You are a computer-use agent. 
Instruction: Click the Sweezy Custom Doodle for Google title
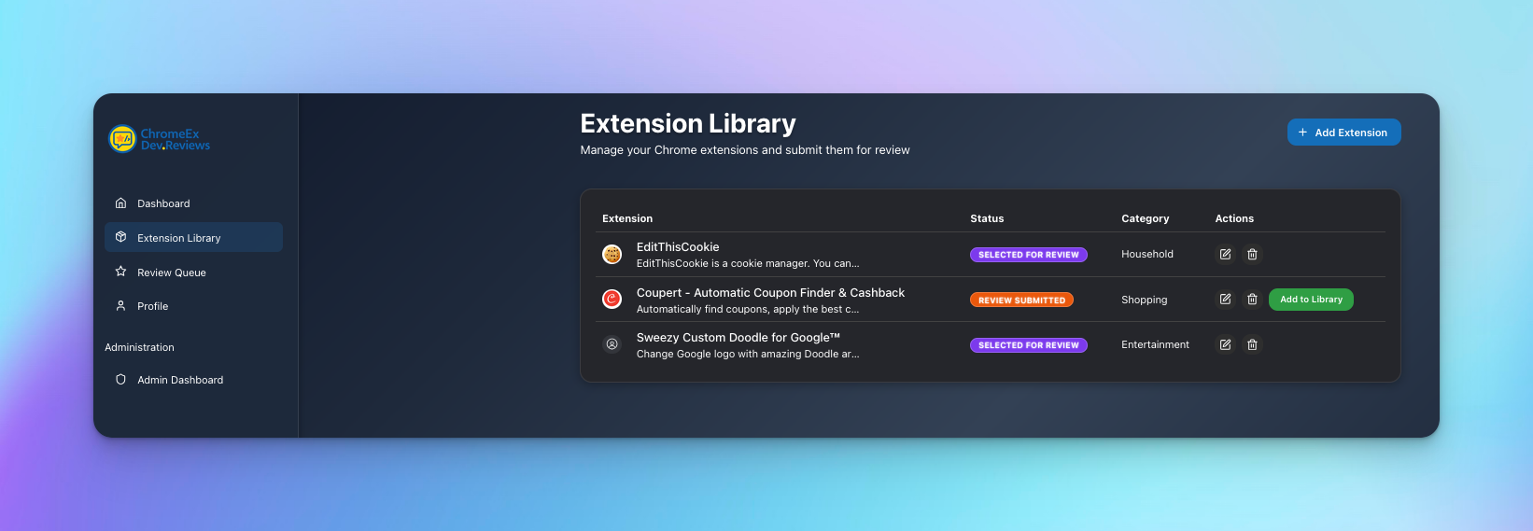[x=738, y=337]
